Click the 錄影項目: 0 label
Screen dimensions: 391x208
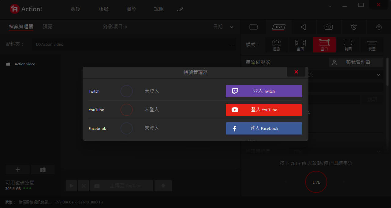click(x=115, y=27)
